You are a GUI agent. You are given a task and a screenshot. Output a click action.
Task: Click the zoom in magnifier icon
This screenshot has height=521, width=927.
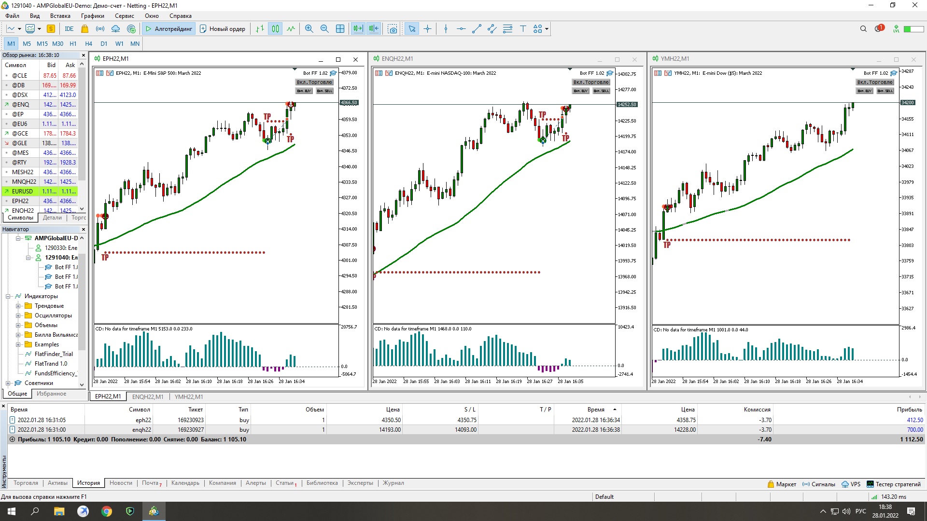(x=309, y=29)
